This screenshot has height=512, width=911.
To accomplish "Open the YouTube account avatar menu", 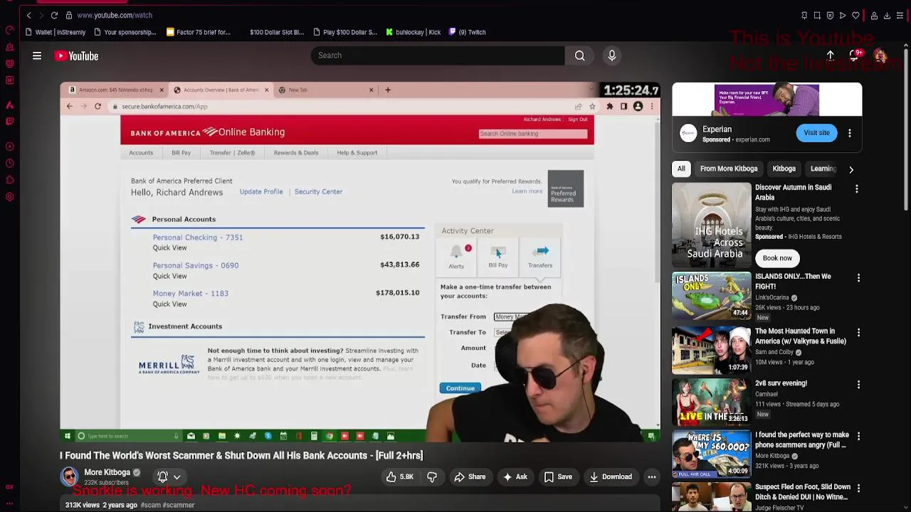I will click(x=880, y=55).
